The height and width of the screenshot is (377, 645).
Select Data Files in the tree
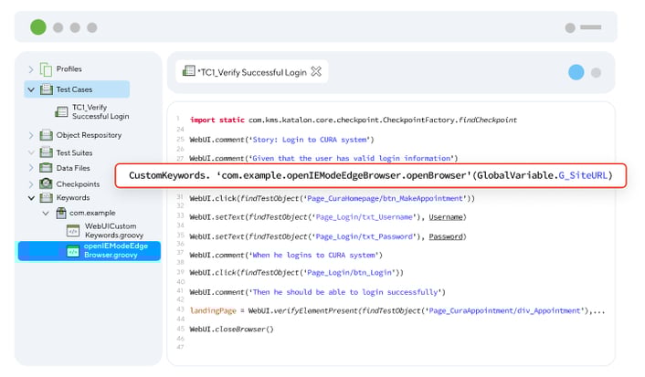(x=73, y=168)
